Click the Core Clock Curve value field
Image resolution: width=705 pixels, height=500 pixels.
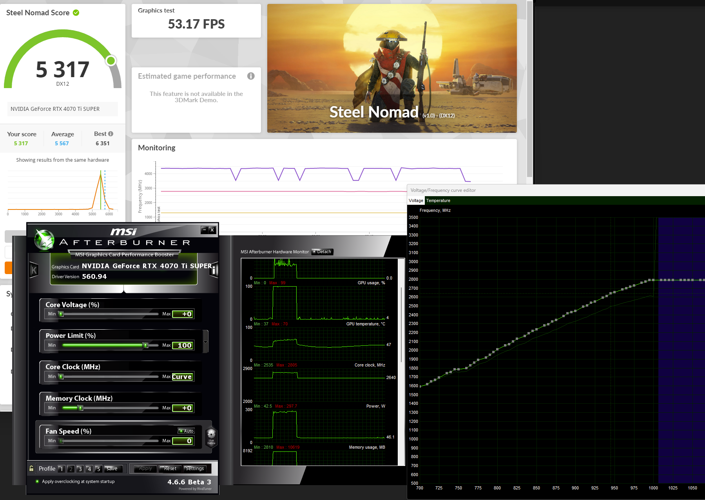click(x=183, y=377)
